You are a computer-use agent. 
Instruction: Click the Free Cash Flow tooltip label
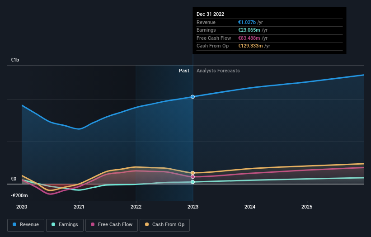tap(214, 38)
